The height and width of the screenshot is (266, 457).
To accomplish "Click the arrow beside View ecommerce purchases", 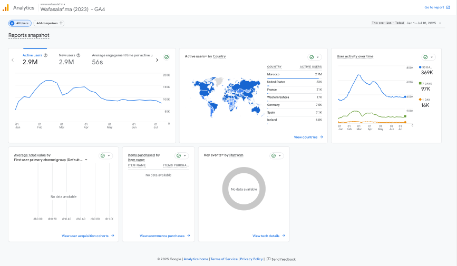I will coord(189,235).
